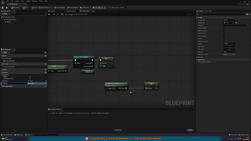Open the Category dropdown in Details
The width and height of the screenshot is (251, 141).
point(229,44)
